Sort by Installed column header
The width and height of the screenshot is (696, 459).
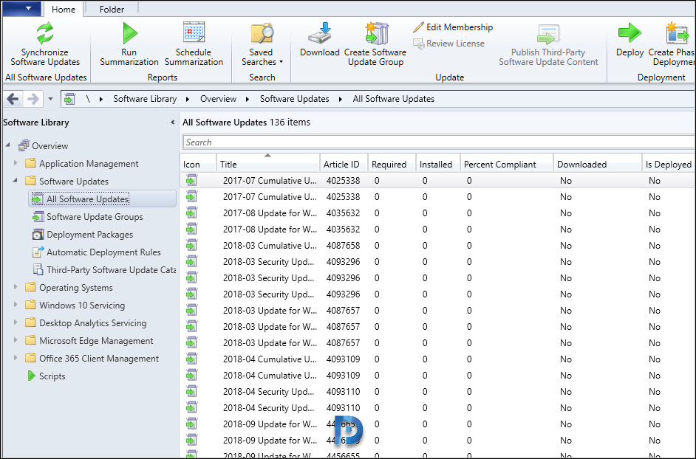(x=438, y=164)
